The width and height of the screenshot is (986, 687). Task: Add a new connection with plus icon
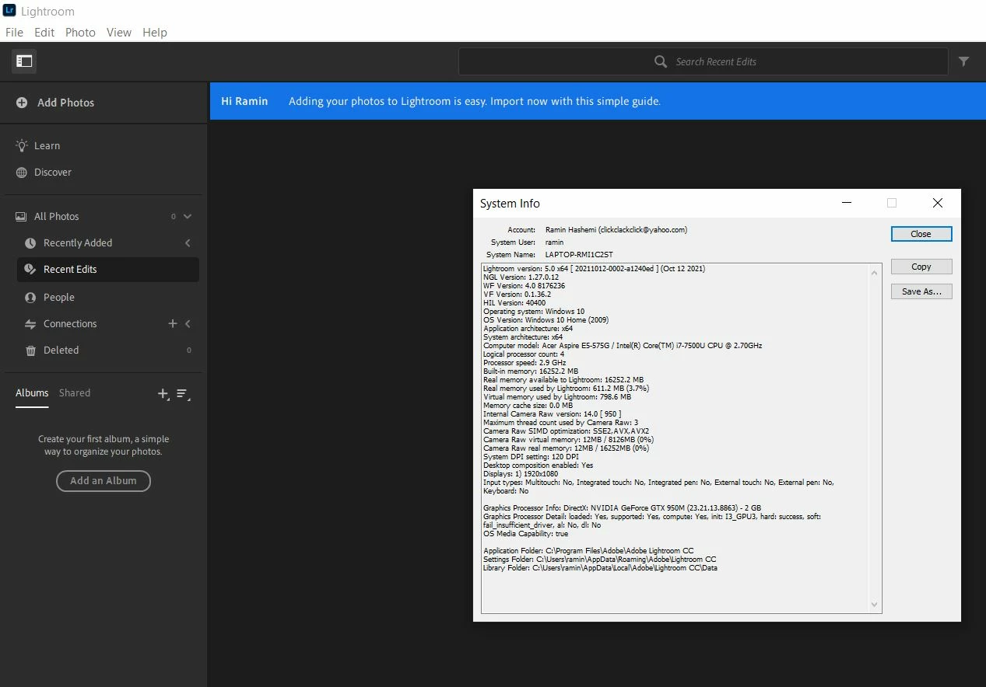(x=173, y=323)
